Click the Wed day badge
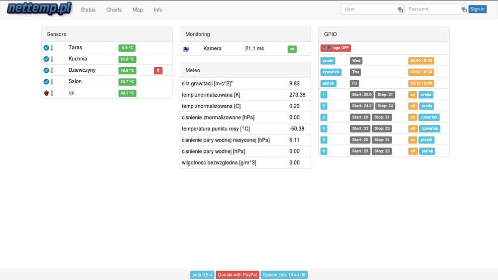 tap(357, 61)
